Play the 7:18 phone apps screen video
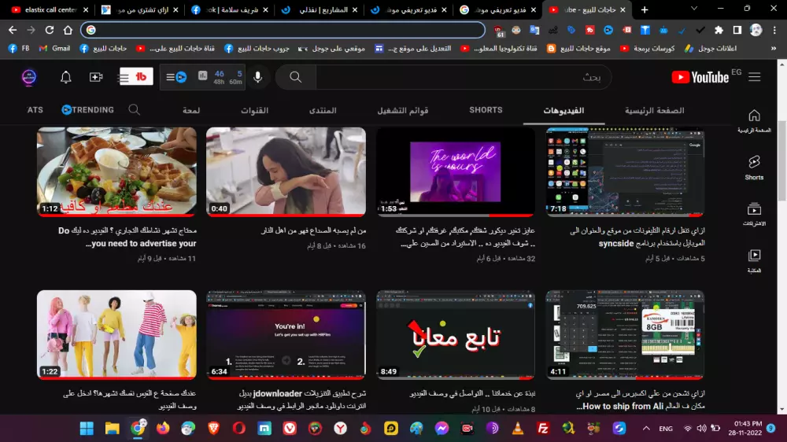The width and height of the screenshot is (787, 442). 625,171
